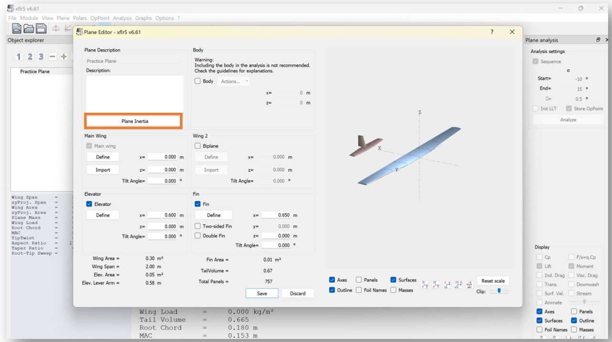Screen dimensions: 612x342
Task: Enable the Foil Names checkbox in Plane Editor
Action: [x=359, y=290]
